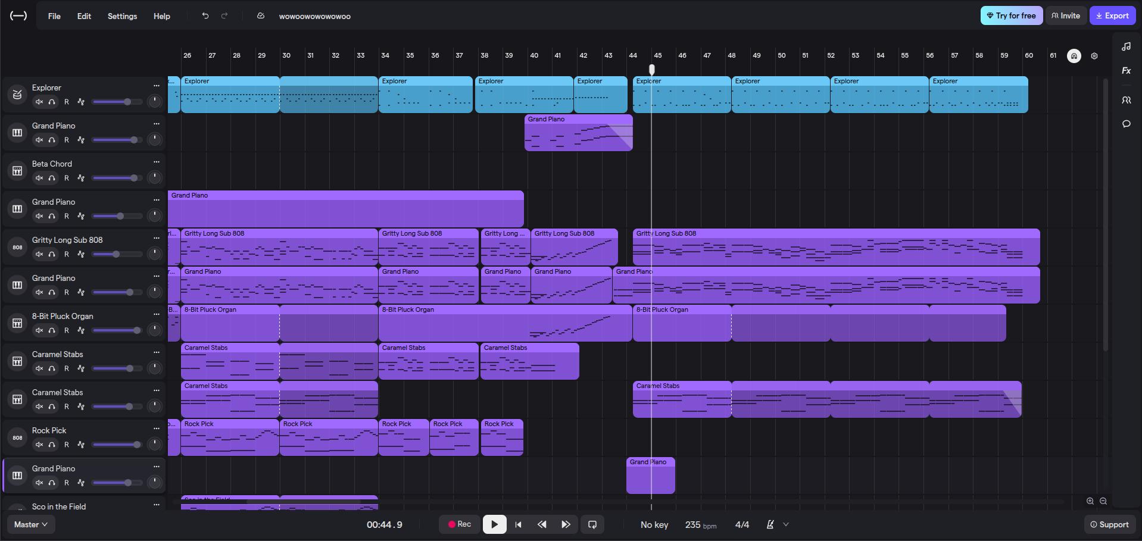This screenshot has height=541, width=1142.
Task: Adjust the 8-Bit Pluck Organ volume slider
Action: point(117,330)
